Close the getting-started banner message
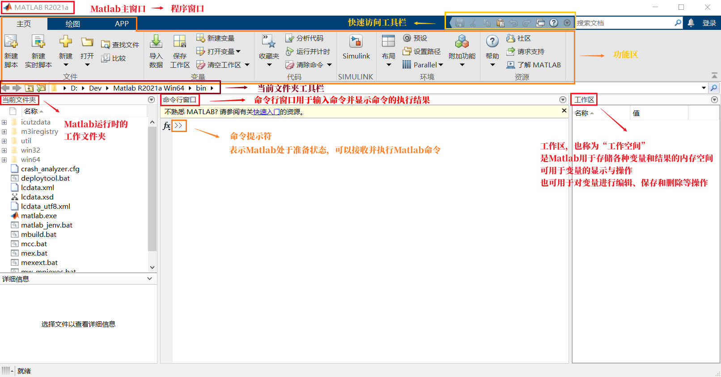The width and height of the screenshot is (721, 377). (x=564, y=111)
